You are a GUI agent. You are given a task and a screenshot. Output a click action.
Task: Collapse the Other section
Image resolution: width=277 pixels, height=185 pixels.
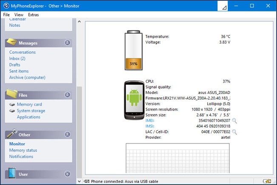click(x=67, y=135)
